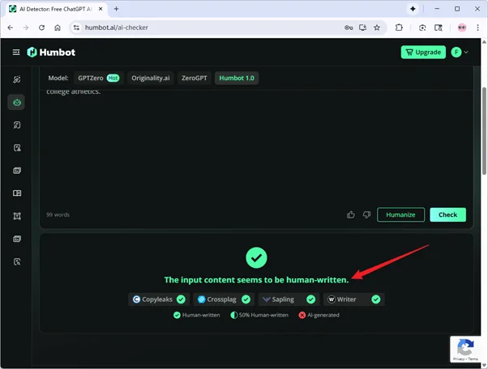Click the book-shaped sidebar icon
This screenshot has height=369, width=488.
(x=16, y=193)
